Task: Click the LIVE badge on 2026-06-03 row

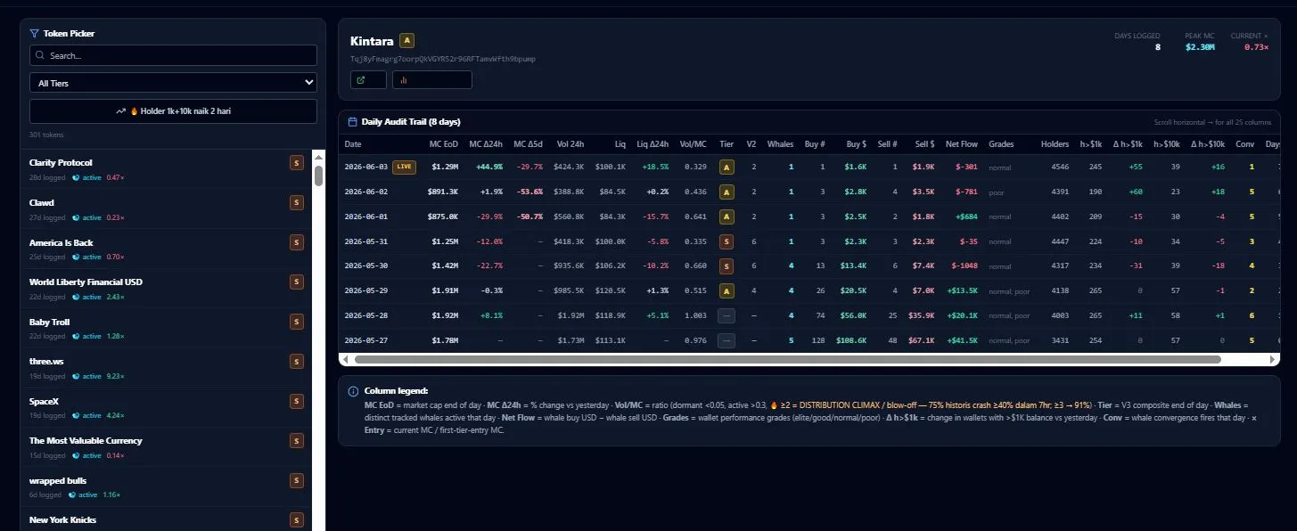Action: 404,167
